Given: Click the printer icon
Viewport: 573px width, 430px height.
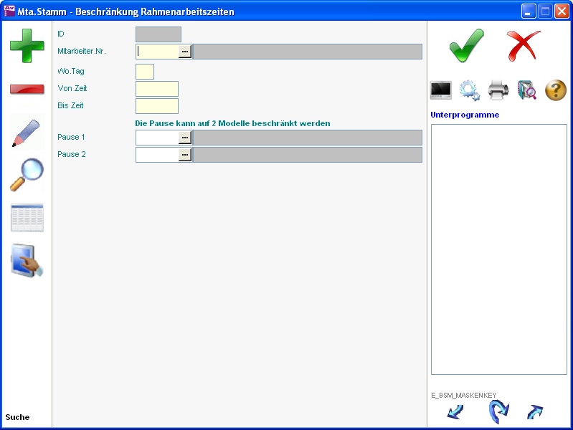Looking at the screenshot, I should tap(498, 90).
